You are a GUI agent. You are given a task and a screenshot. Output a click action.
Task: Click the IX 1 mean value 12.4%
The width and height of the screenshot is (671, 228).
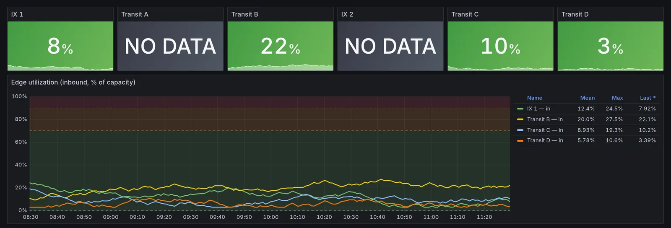586,109
